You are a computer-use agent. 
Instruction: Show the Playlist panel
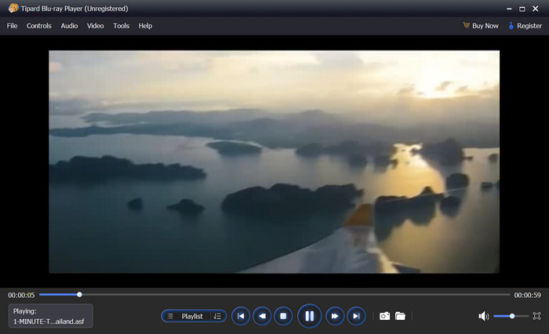coord(192,316)
